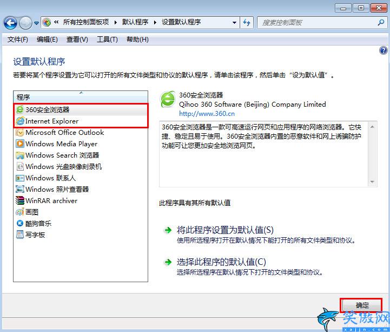Expand the address bar history dropdown
The width and height of the screenshot is (390, 332).
click(234, 23)
